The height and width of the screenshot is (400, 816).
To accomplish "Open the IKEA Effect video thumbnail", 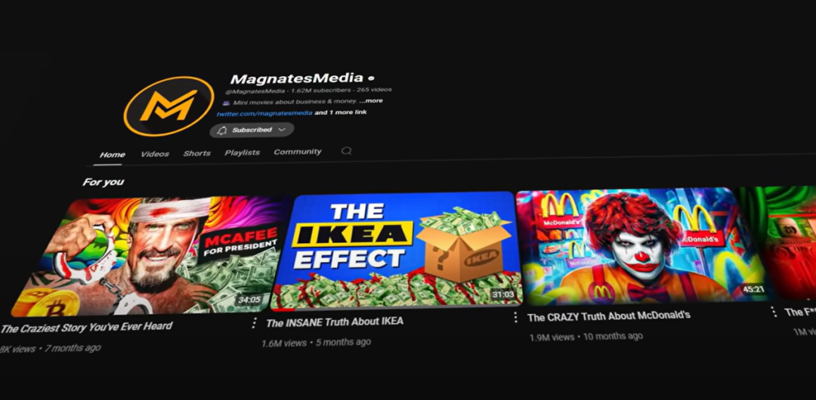I will click(395, 251).
